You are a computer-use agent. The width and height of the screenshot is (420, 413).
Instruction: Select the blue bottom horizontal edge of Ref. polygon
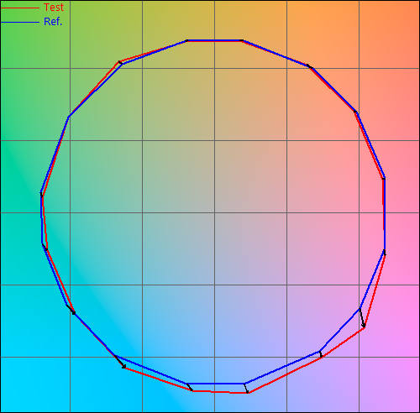pos(215,384)
